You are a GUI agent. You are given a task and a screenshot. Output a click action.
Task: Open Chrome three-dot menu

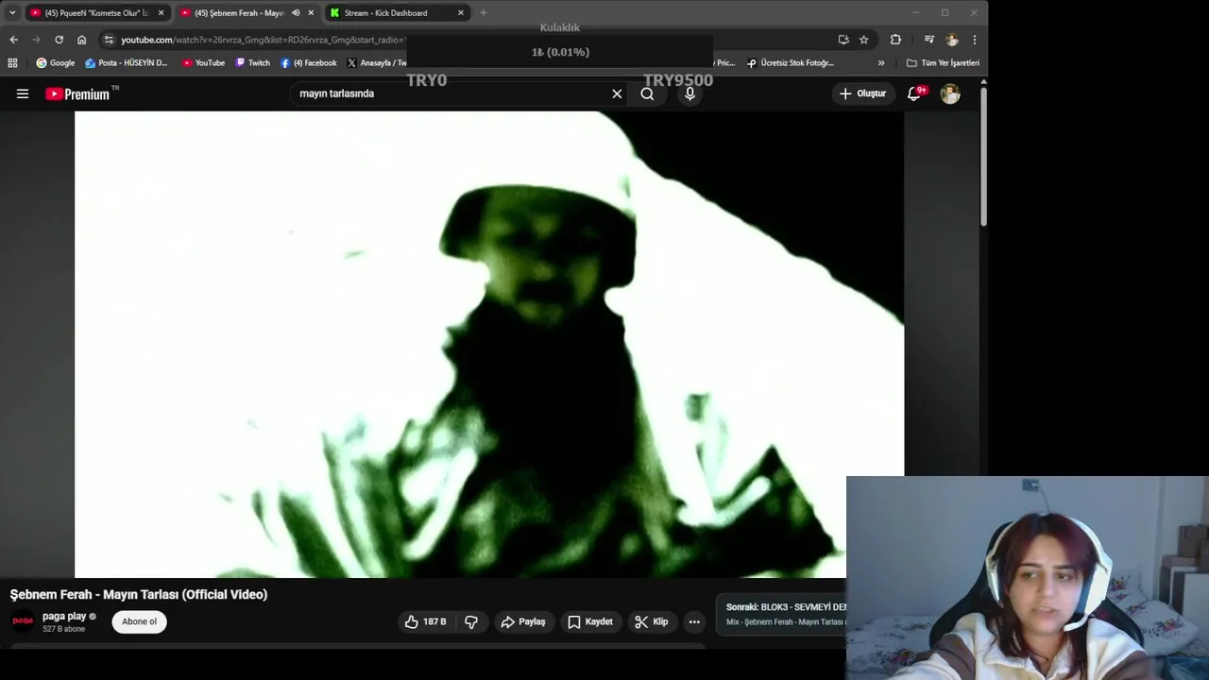tap(975, 40)
